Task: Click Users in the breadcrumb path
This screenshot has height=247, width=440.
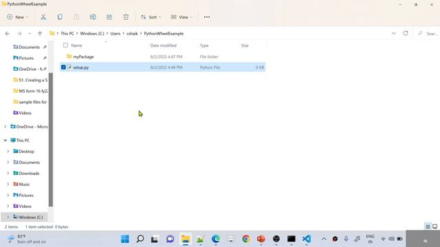Action: [115, 34]
